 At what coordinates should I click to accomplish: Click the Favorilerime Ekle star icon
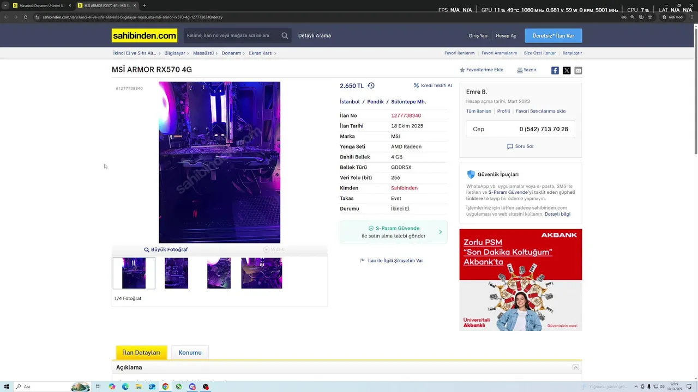pyautogui.click(x=462, y=70)
